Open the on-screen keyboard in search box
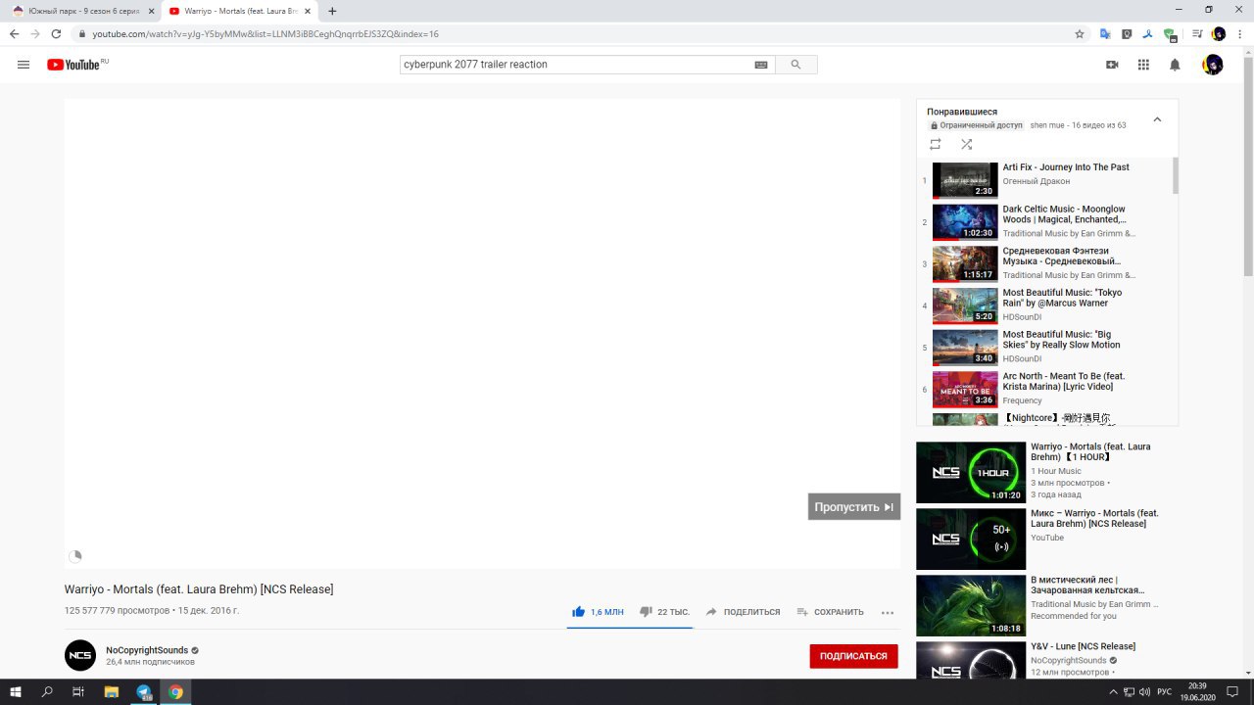Image resolution: width=1254 pixels, height=705 pixels. pyautogui.click(x=761, y=65)
